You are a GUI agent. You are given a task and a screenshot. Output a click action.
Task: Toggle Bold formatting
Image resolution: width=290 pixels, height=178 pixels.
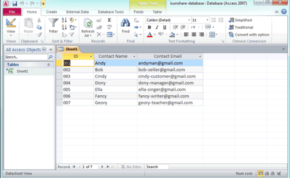[x=149, y=27]
